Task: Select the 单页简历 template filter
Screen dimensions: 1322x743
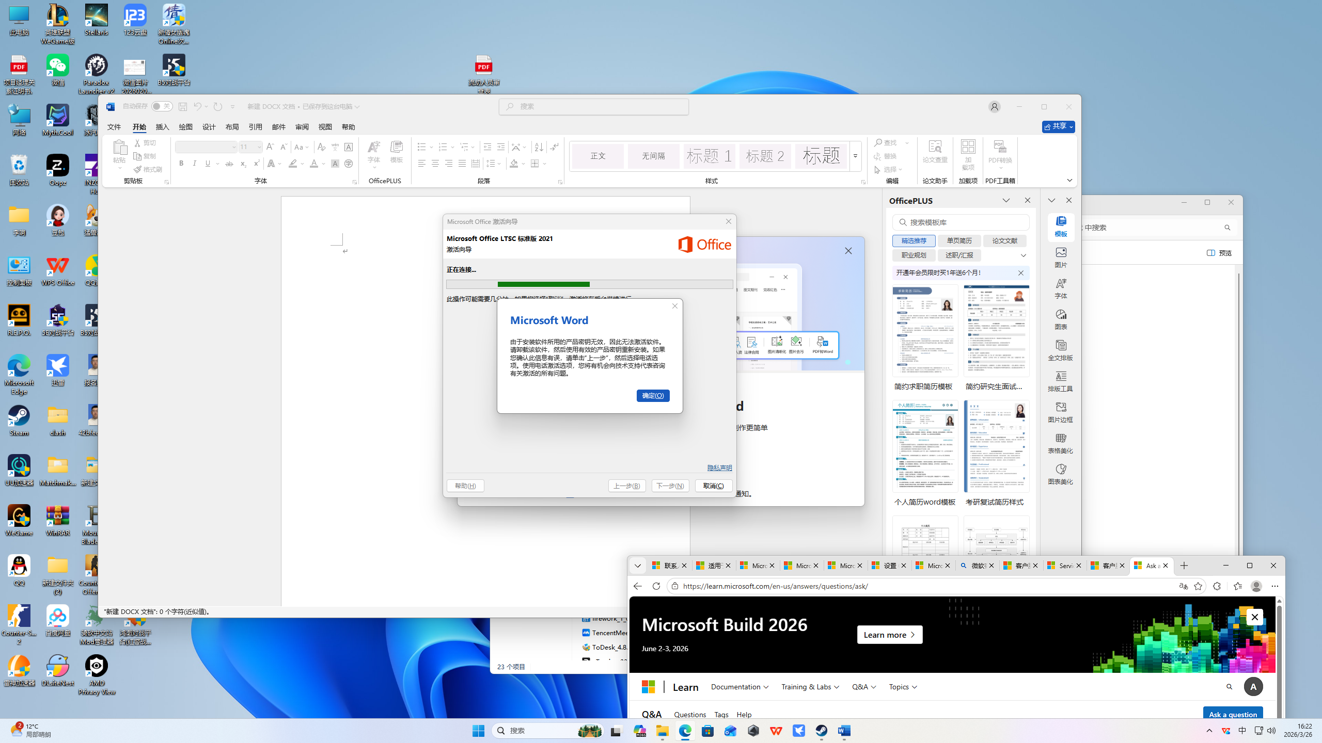Action: pyautogui.click(x=959, y=241)
